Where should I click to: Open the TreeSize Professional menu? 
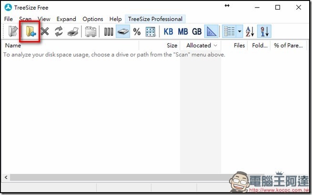[x=155, y=19]
